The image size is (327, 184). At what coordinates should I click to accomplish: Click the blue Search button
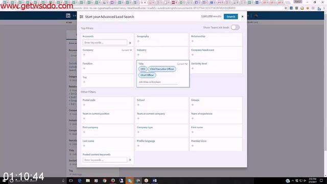(x=230, y=16)
